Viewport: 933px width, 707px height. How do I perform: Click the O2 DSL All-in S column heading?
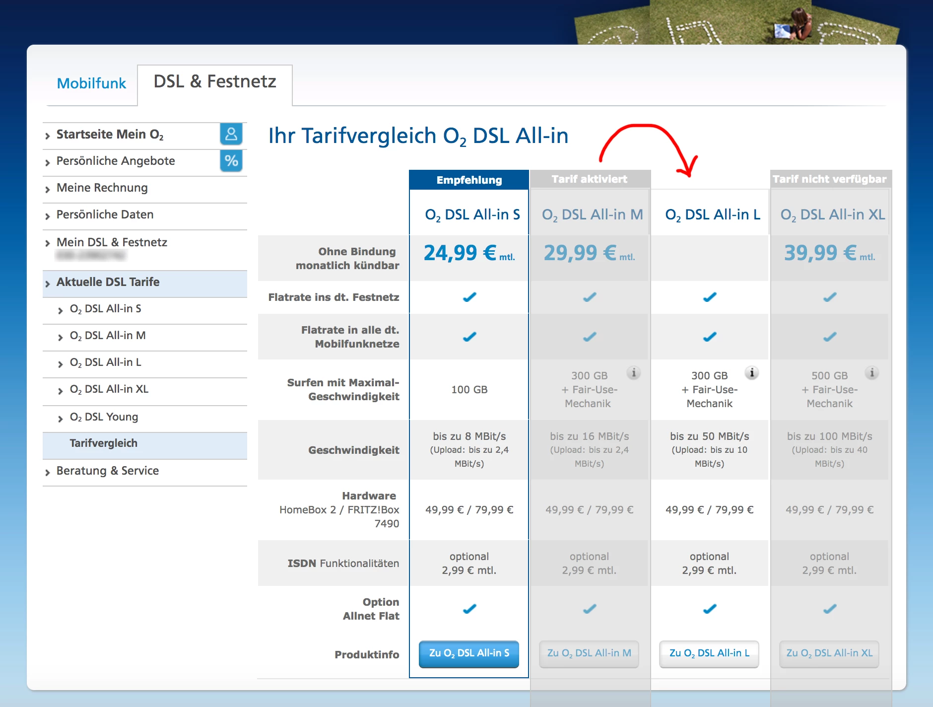pyautogui.click(x=472, y=215)
